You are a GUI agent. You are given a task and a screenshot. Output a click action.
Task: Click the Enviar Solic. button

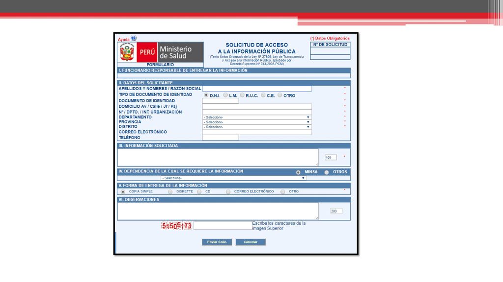(x=217, y=242)
